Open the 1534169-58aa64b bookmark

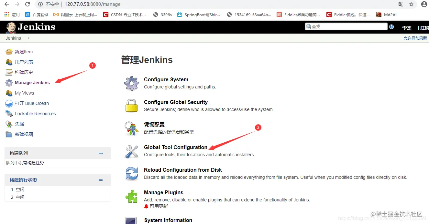pyautogui.click(x=249, y=15)
